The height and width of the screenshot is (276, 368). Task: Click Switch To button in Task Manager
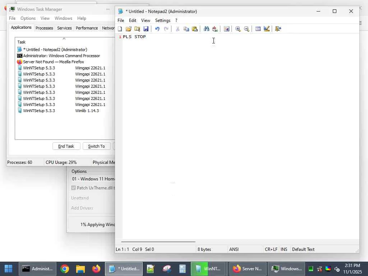96,146
